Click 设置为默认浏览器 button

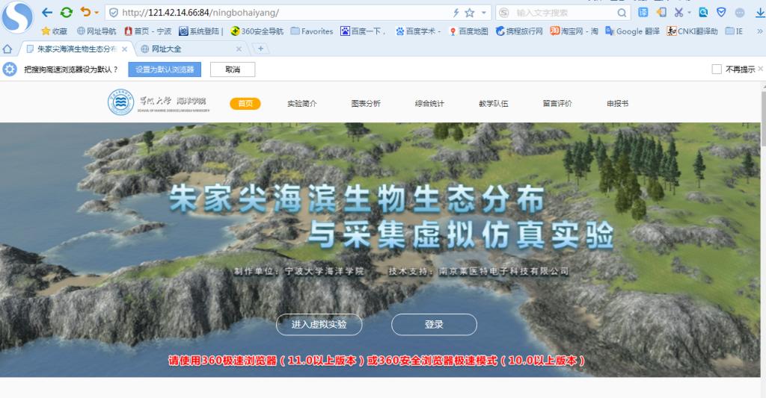[x=165, y=69]
